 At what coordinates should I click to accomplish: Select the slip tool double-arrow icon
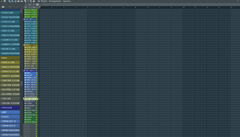(22, 1)
